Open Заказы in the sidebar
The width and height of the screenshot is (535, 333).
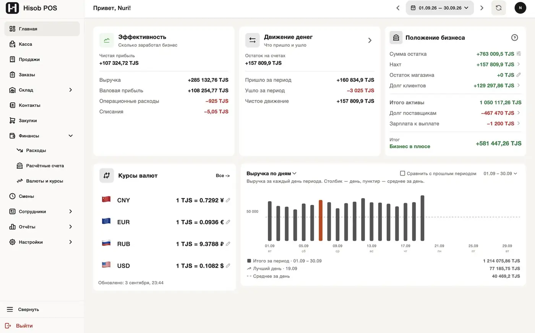tap(42, 74)
